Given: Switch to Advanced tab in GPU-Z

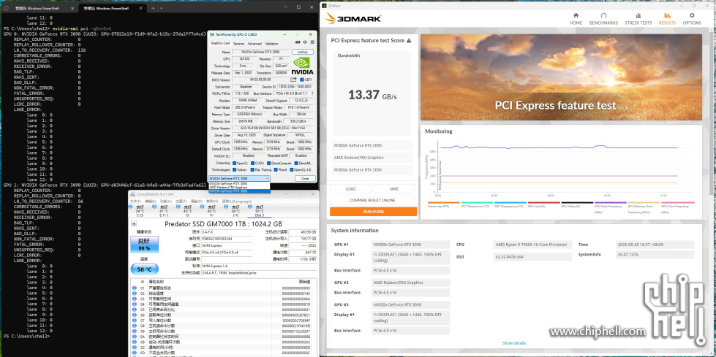Looking at the screenshot, I should [x=255, y=44].
